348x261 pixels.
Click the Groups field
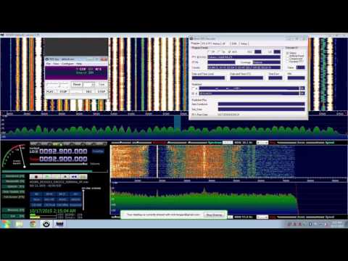pos(244,67)
